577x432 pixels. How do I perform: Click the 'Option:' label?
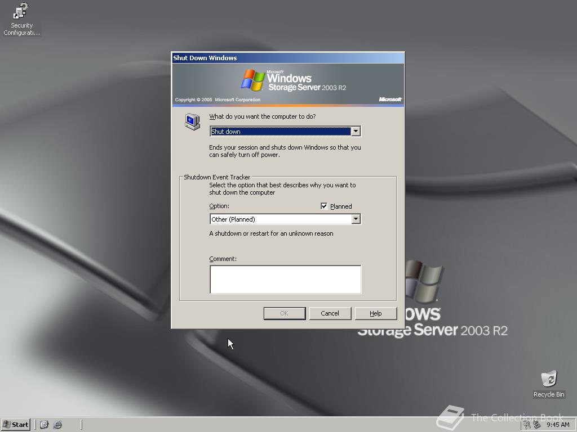(x=219, y=206)
